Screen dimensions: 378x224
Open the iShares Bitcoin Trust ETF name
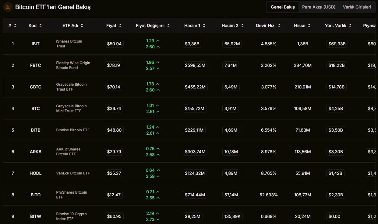(69, 44)
